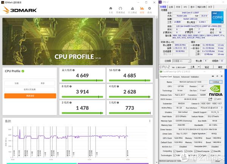
Task: Click the green verified check next to CPU Profile
Action: [x=23, y=71]
